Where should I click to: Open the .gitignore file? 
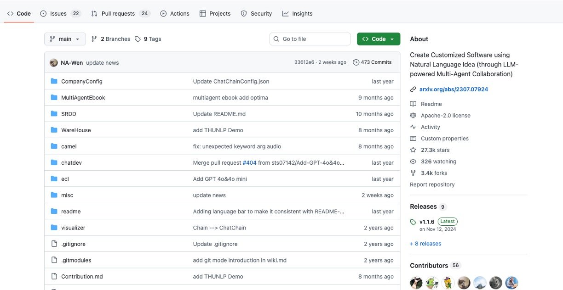(73, 244)
